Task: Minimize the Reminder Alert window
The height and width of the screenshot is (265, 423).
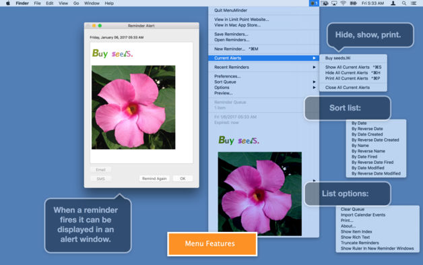Action: tap(94, 26)
